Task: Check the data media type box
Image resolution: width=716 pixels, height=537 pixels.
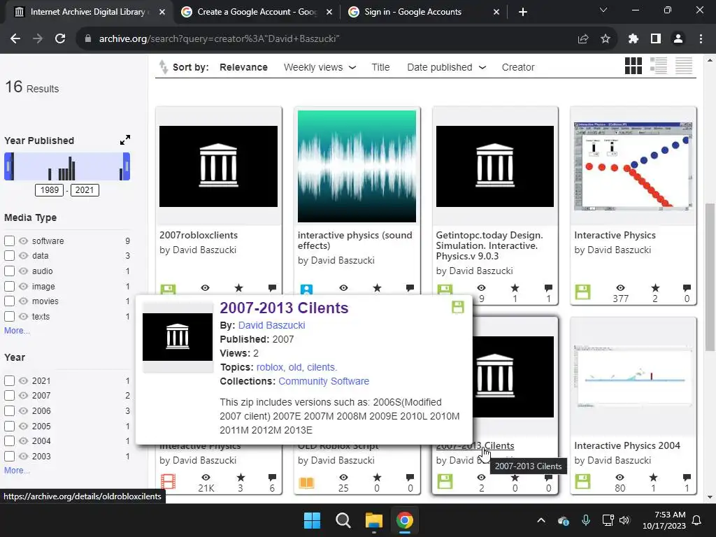Action: [x=9, y=256]
